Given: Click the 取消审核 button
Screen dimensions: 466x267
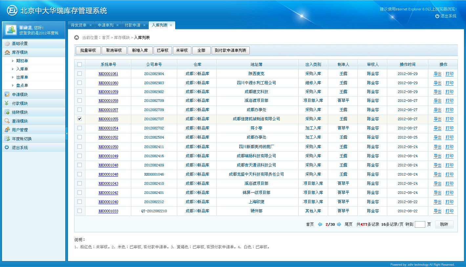Looking at the screenshot, I should [114, 50].
